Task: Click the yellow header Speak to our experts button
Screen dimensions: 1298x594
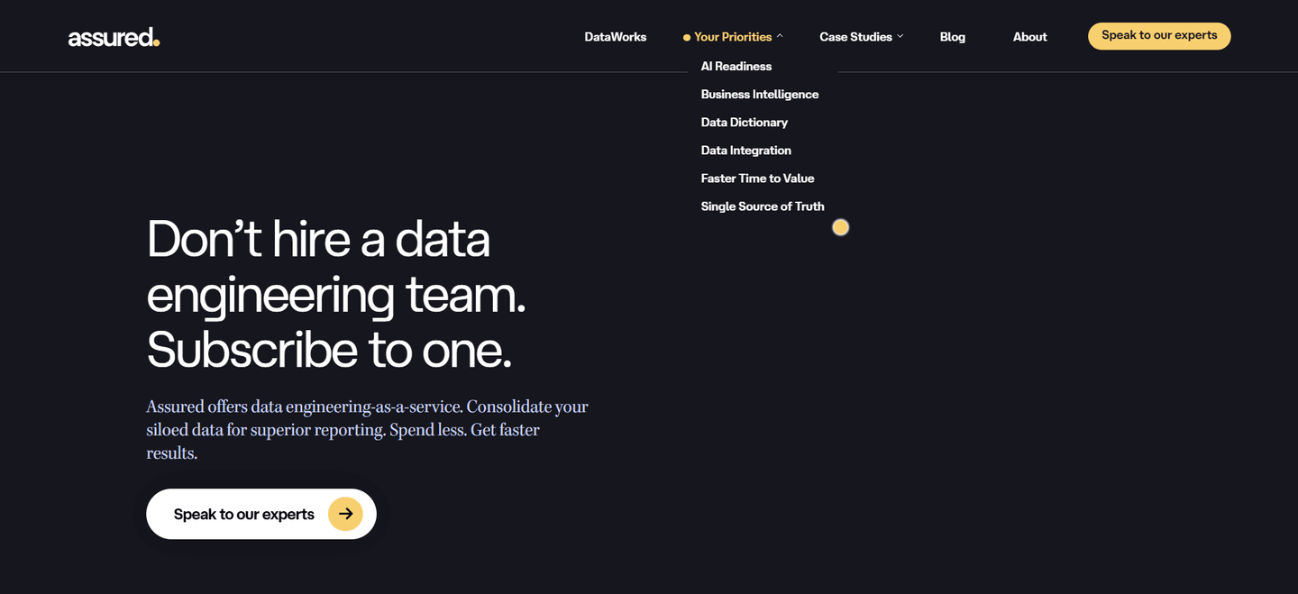Action: [x=1159, y=36]
